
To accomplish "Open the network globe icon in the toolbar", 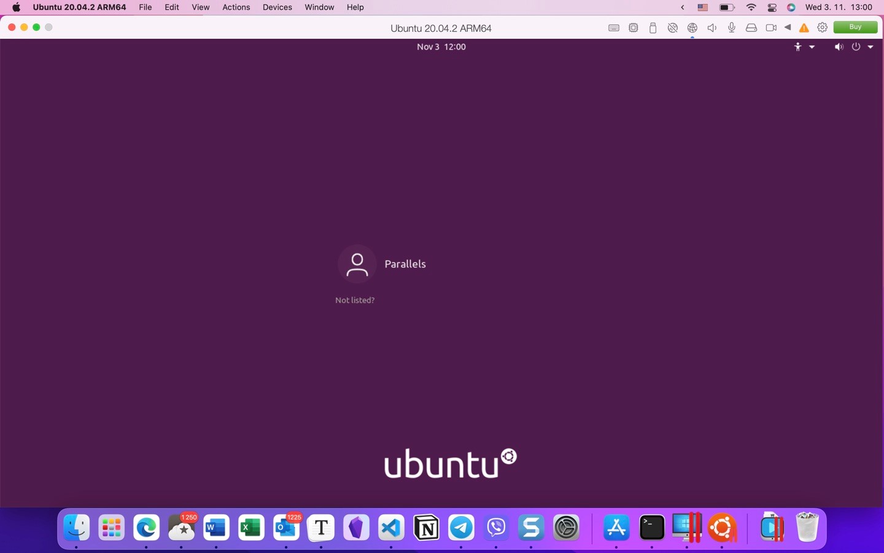I will coord(692,28).
